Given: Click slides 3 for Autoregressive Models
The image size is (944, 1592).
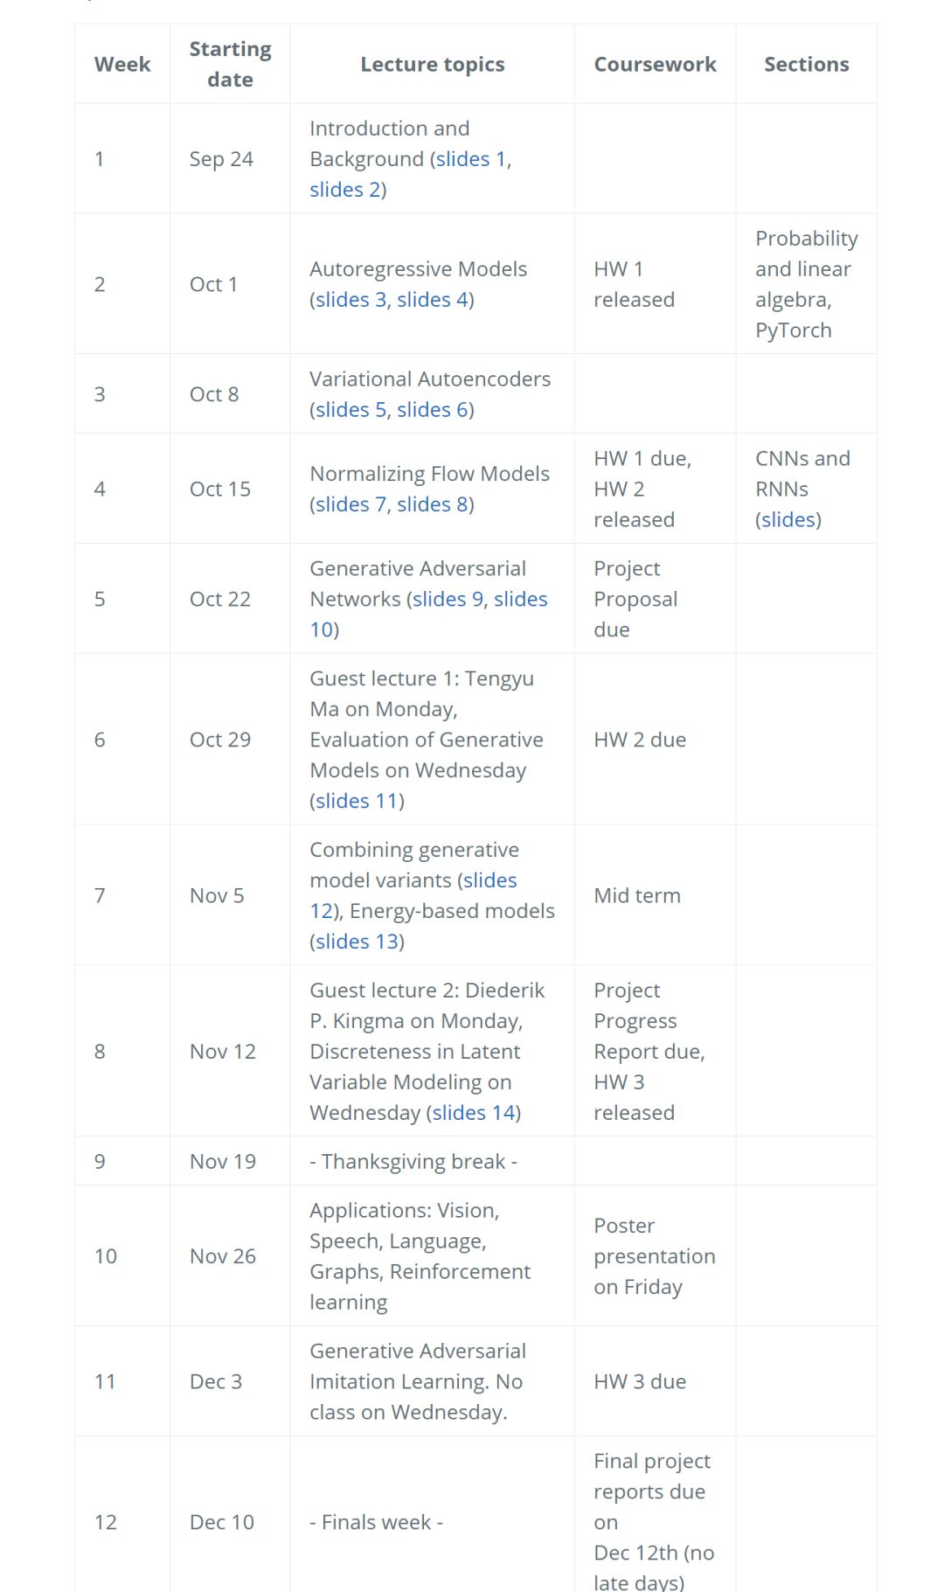Looking at the screenshot, I should coord(351,300).
